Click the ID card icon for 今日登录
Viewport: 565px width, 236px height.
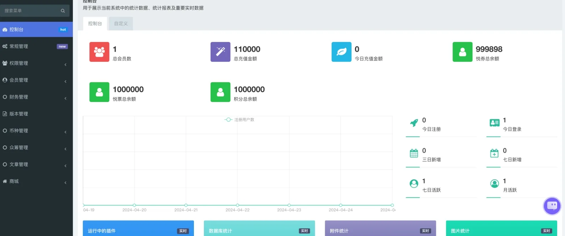[x=494, y=123]
